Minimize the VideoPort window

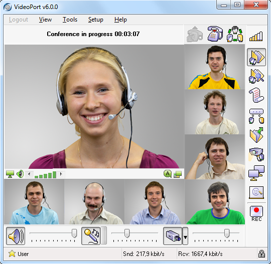(223, 5)
